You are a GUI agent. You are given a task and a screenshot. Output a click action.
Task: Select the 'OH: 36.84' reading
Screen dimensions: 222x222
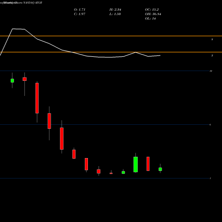coord(153,14)
